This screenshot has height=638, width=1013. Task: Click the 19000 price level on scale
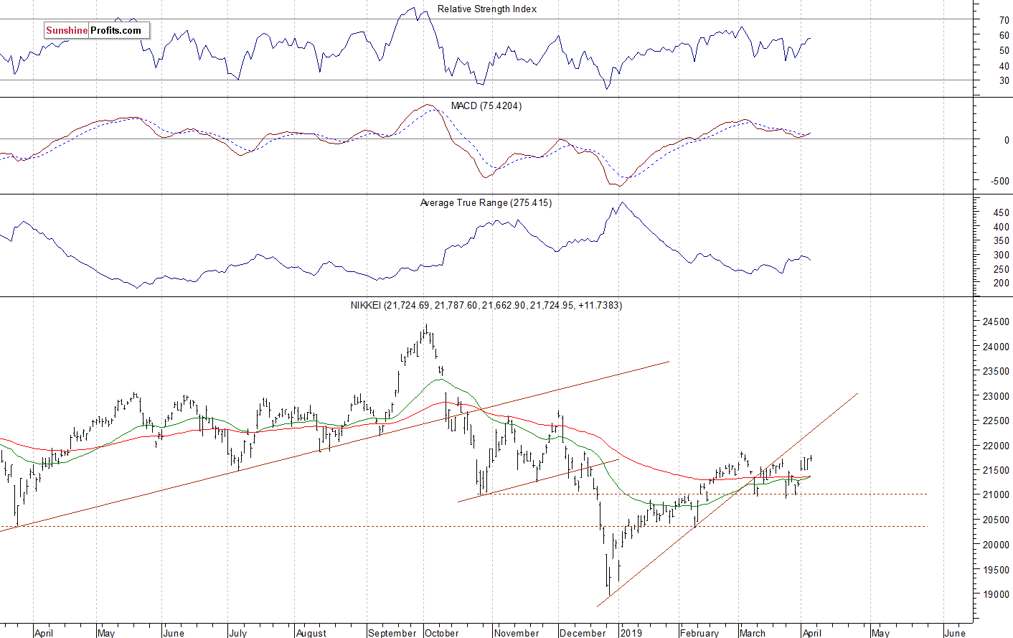(x=996, y=594)
